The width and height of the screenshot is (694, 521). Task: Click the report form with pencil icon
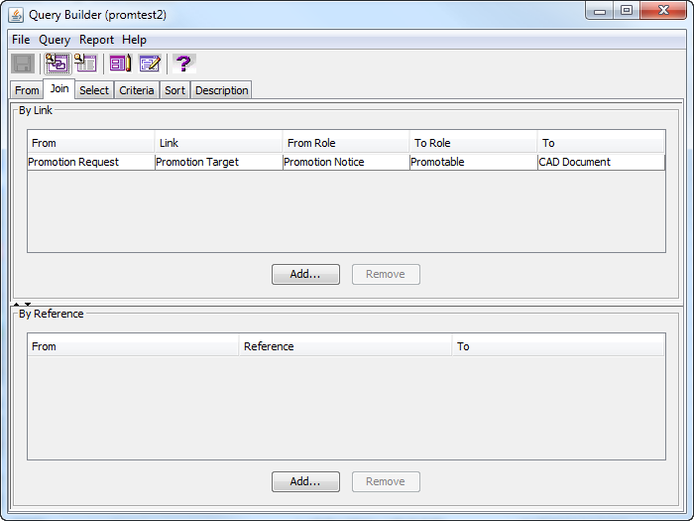coord(120,64)
